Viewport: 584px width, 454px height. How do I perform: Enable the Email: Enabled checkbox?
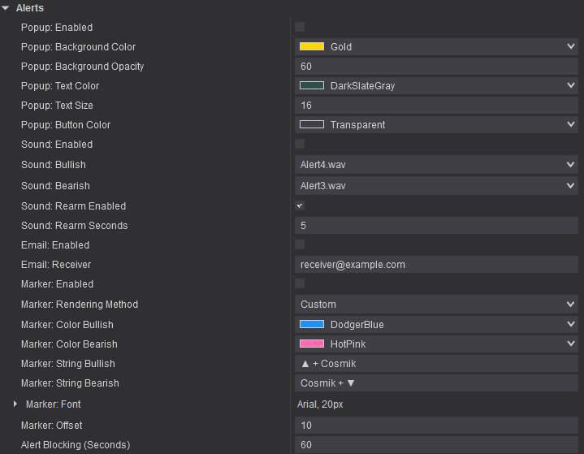[300, 244]
